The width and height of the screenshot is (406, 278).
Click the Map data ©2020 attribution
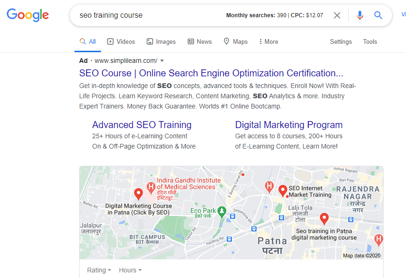(362, 256)
